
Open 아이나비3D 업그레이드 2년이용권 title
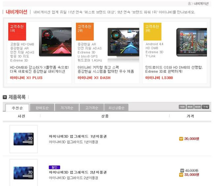[78, 172]
